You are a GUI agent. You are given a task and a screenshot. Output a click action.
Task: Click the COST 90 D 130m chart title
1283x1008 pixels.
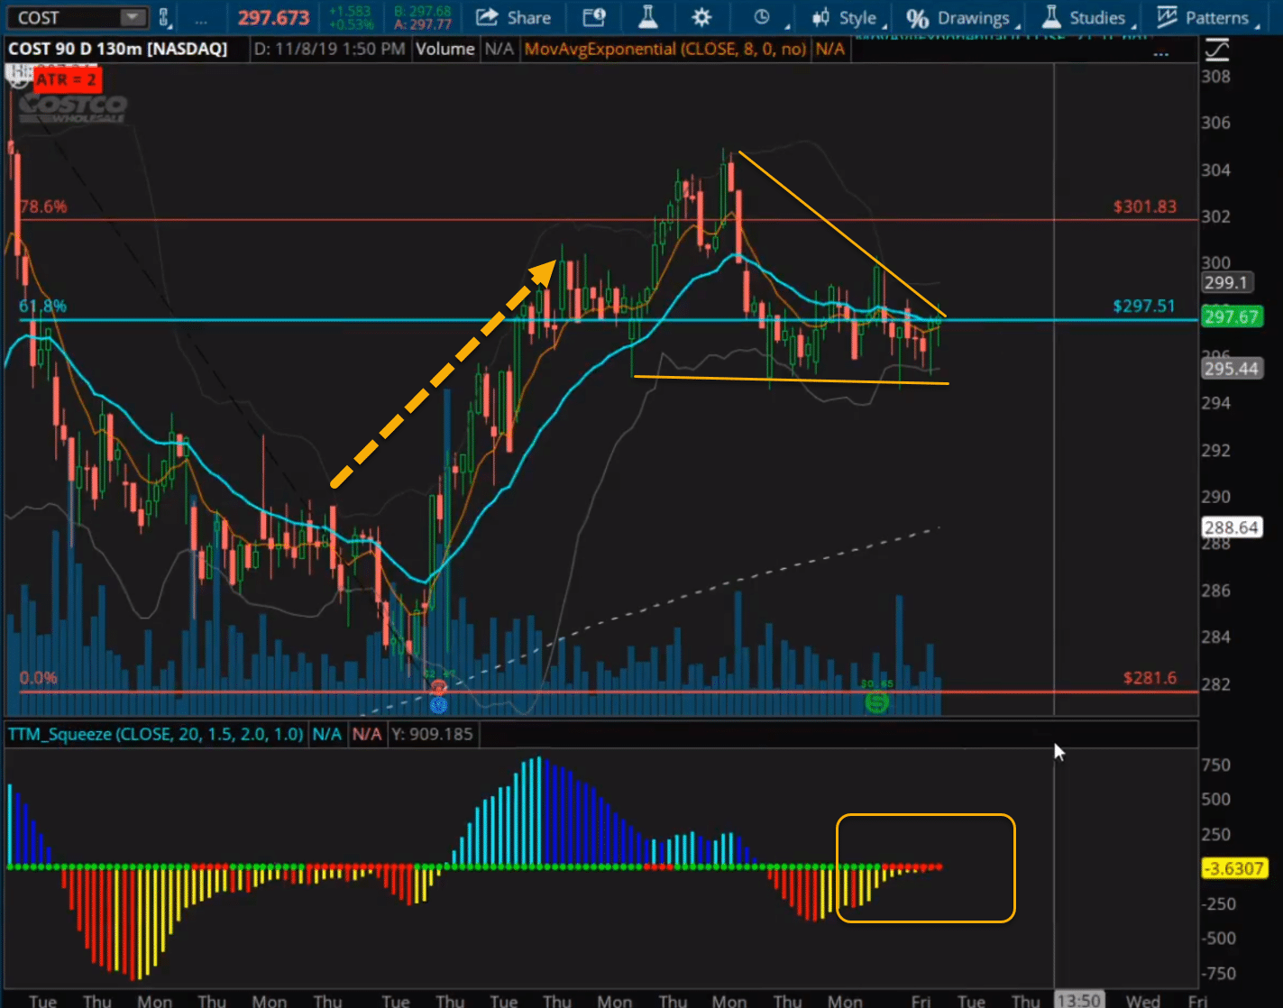(118, 49)
